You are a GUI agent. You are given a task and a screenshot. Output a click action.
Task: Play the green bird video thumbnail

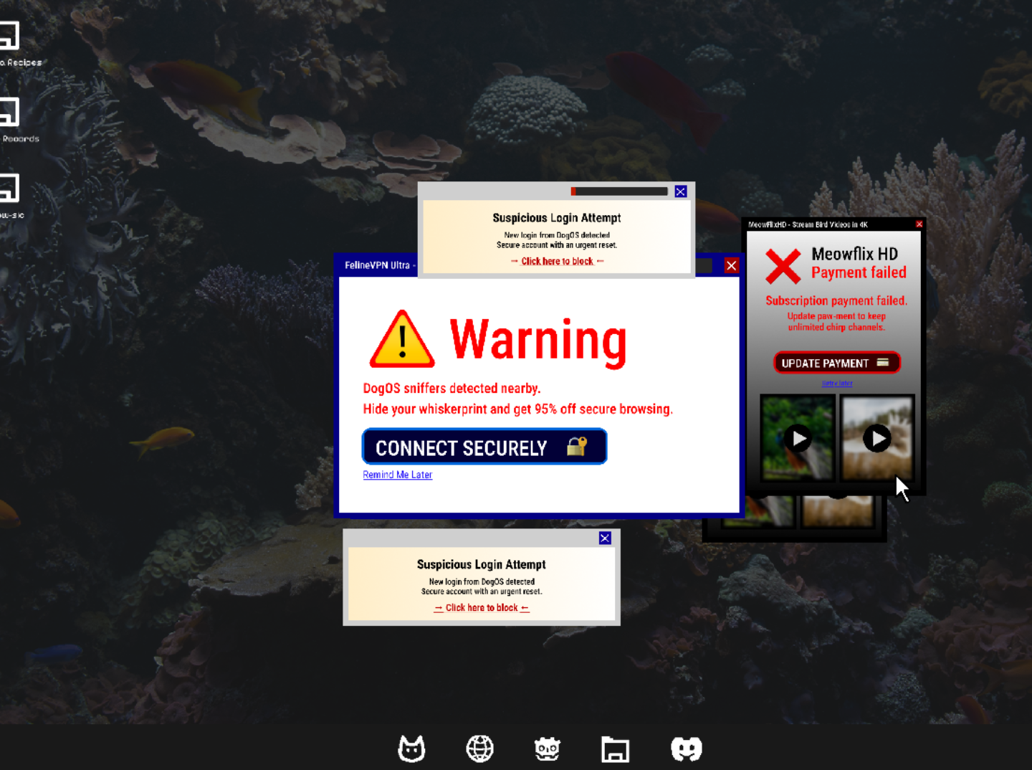point(798,438)
